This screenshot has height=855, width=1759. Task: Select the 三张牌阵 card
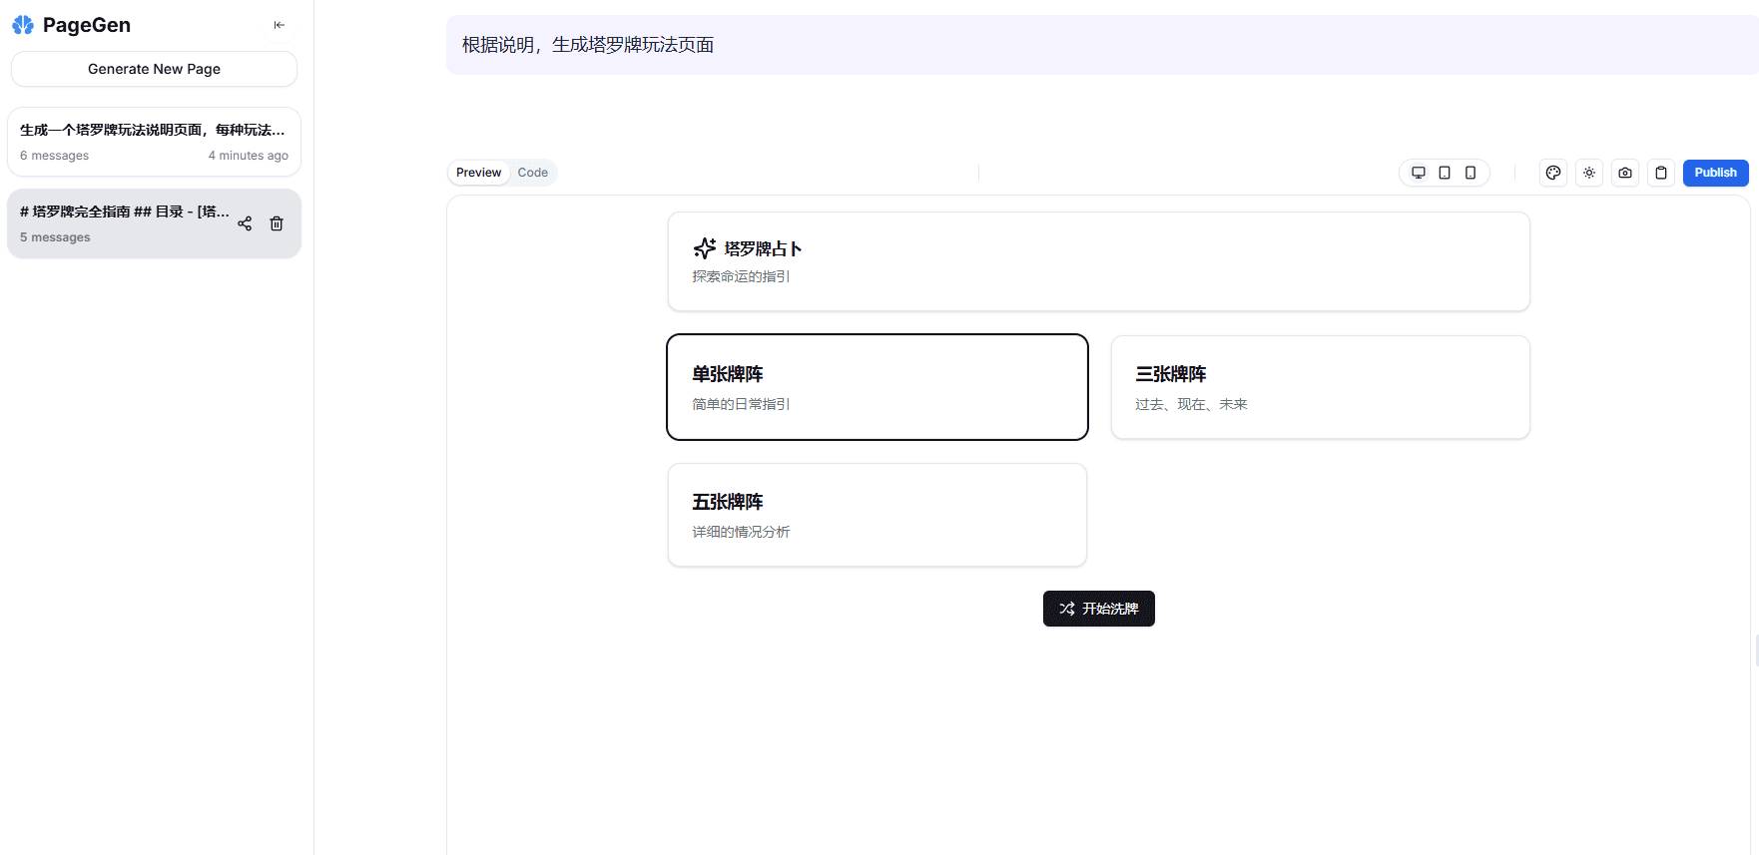pos(1320,387)
